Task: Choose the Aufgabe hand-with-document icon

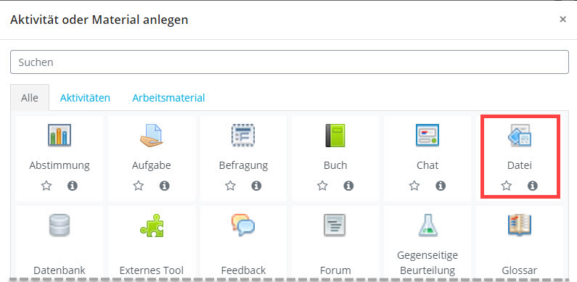Action: [151, 136]
